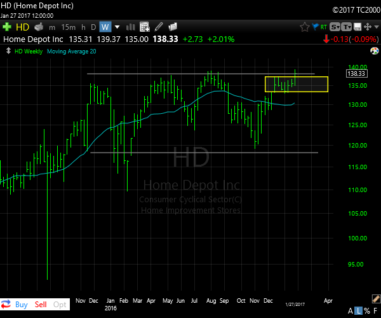Select percent '%' scale mode
The width and height of the screenshot is (381, 318).
pyautogui.click(x=367, y=311)
